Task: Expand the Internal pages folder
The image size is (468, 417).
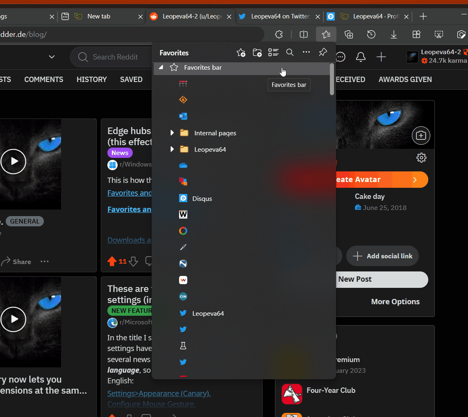Action: coord(172,133)
